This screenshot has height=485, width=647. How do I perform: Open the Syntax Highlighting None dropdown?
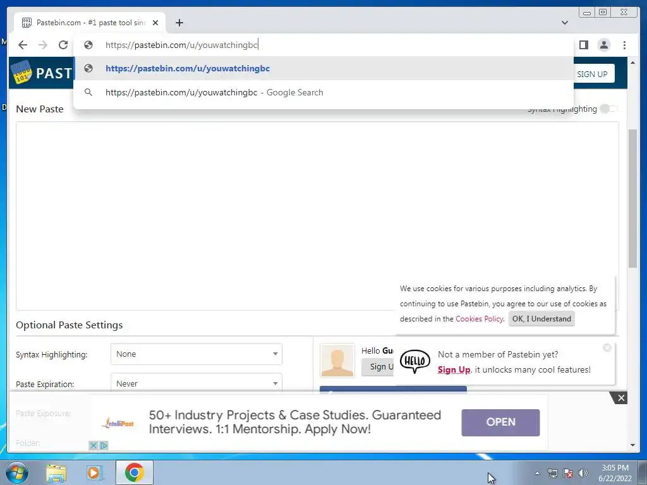tap(197, 354)
